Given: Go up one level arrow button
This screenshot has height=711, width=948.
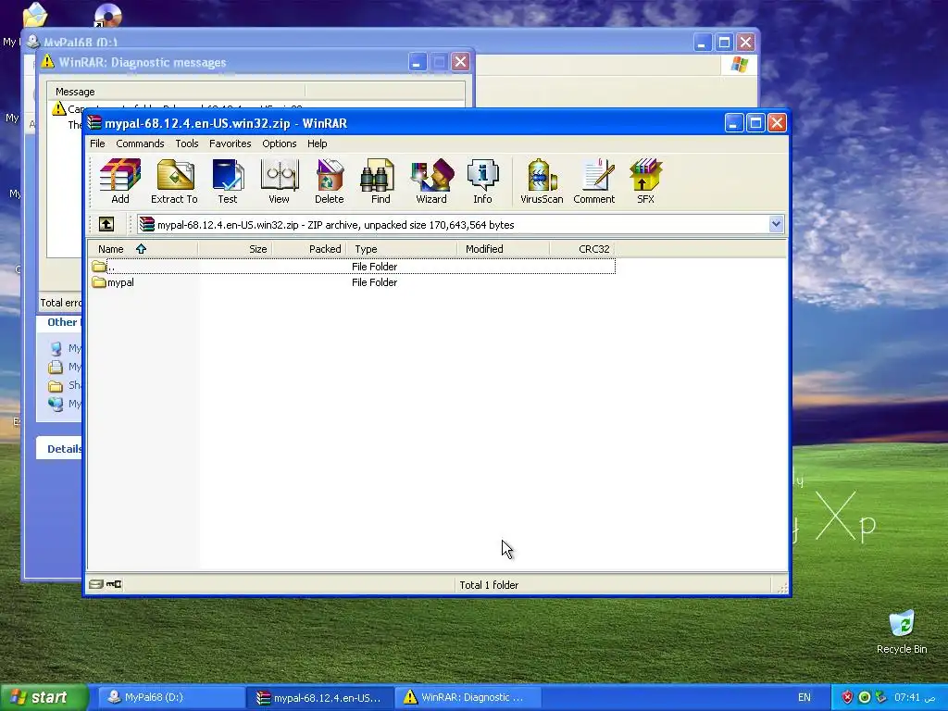Looking at the screenshot, I should [x=106, y=224].
